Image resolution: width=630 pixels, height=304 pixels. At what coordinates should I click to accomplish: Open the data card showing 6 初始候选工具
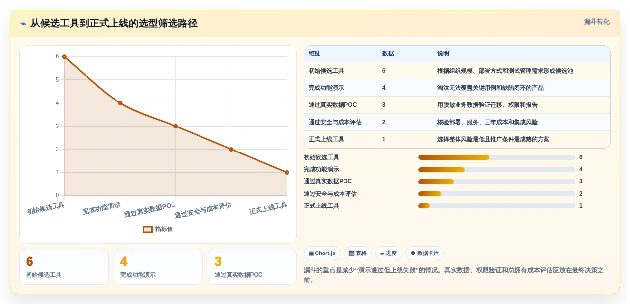(x=64, y=267)
